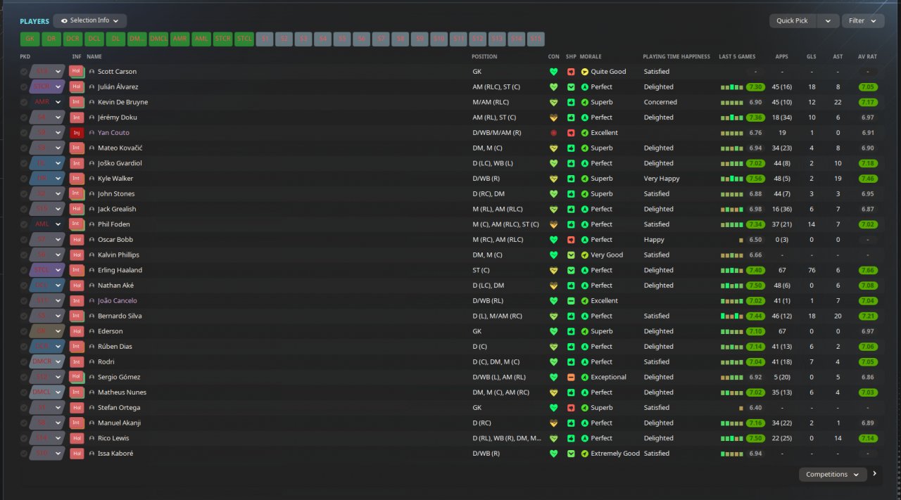
Task: Toggle Kyle Walker's selection circle
Action: 24,179
